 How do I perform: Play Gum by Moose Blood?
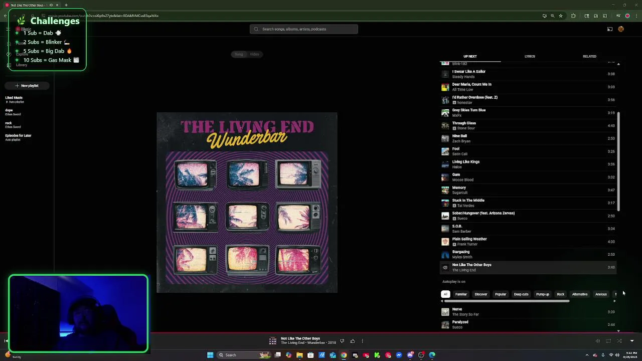[528, 177]
